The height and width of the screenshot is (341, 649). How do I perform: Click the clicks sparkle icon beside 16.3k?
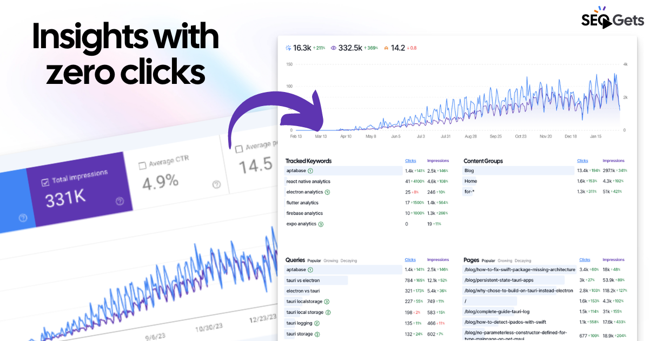288,48
